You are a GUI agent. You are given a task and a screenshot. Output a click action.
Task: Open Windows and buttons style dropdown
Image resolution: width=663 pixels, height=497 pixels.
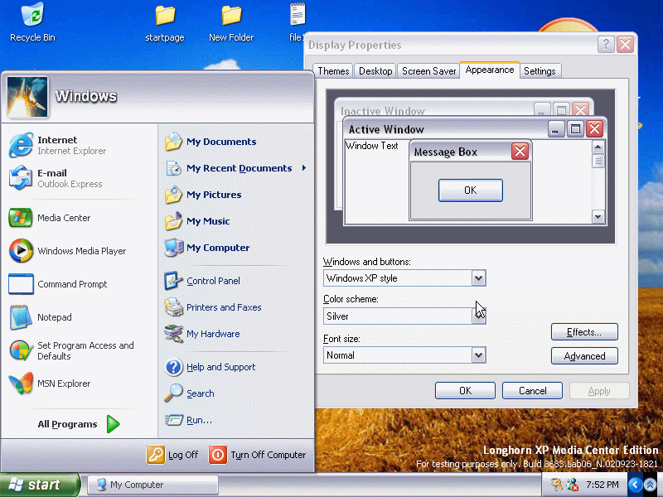pos(478,278)
